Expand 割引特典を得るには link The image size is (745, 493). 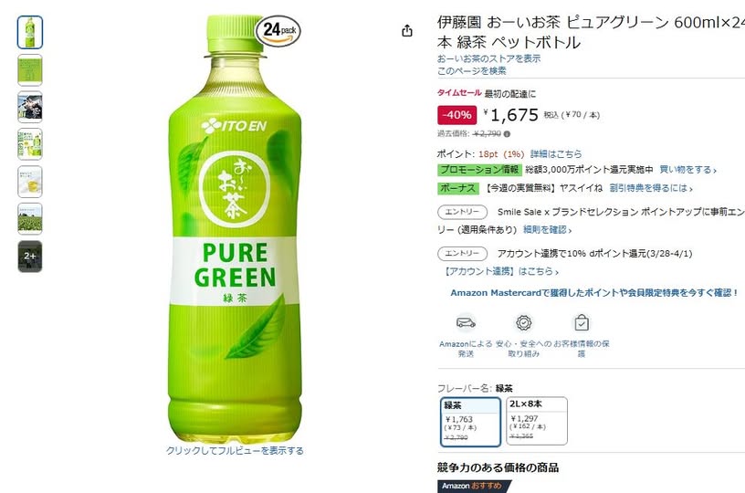[x=651, y=188]
